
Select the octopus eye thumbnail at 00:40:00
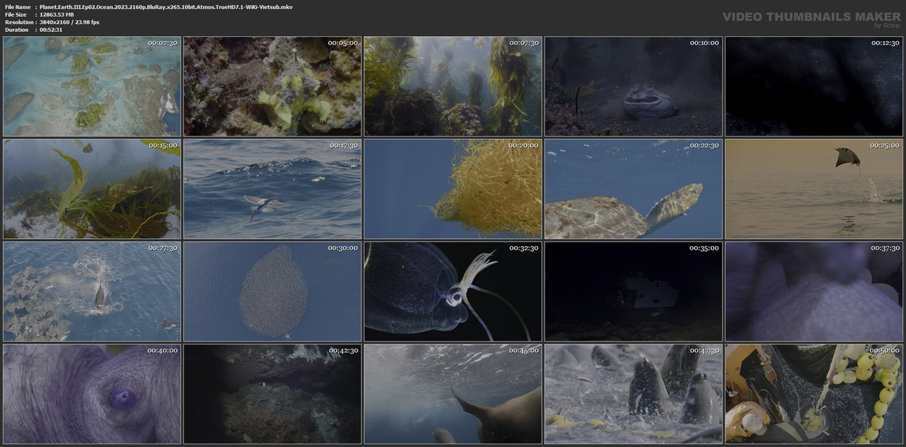coord(92,394)
